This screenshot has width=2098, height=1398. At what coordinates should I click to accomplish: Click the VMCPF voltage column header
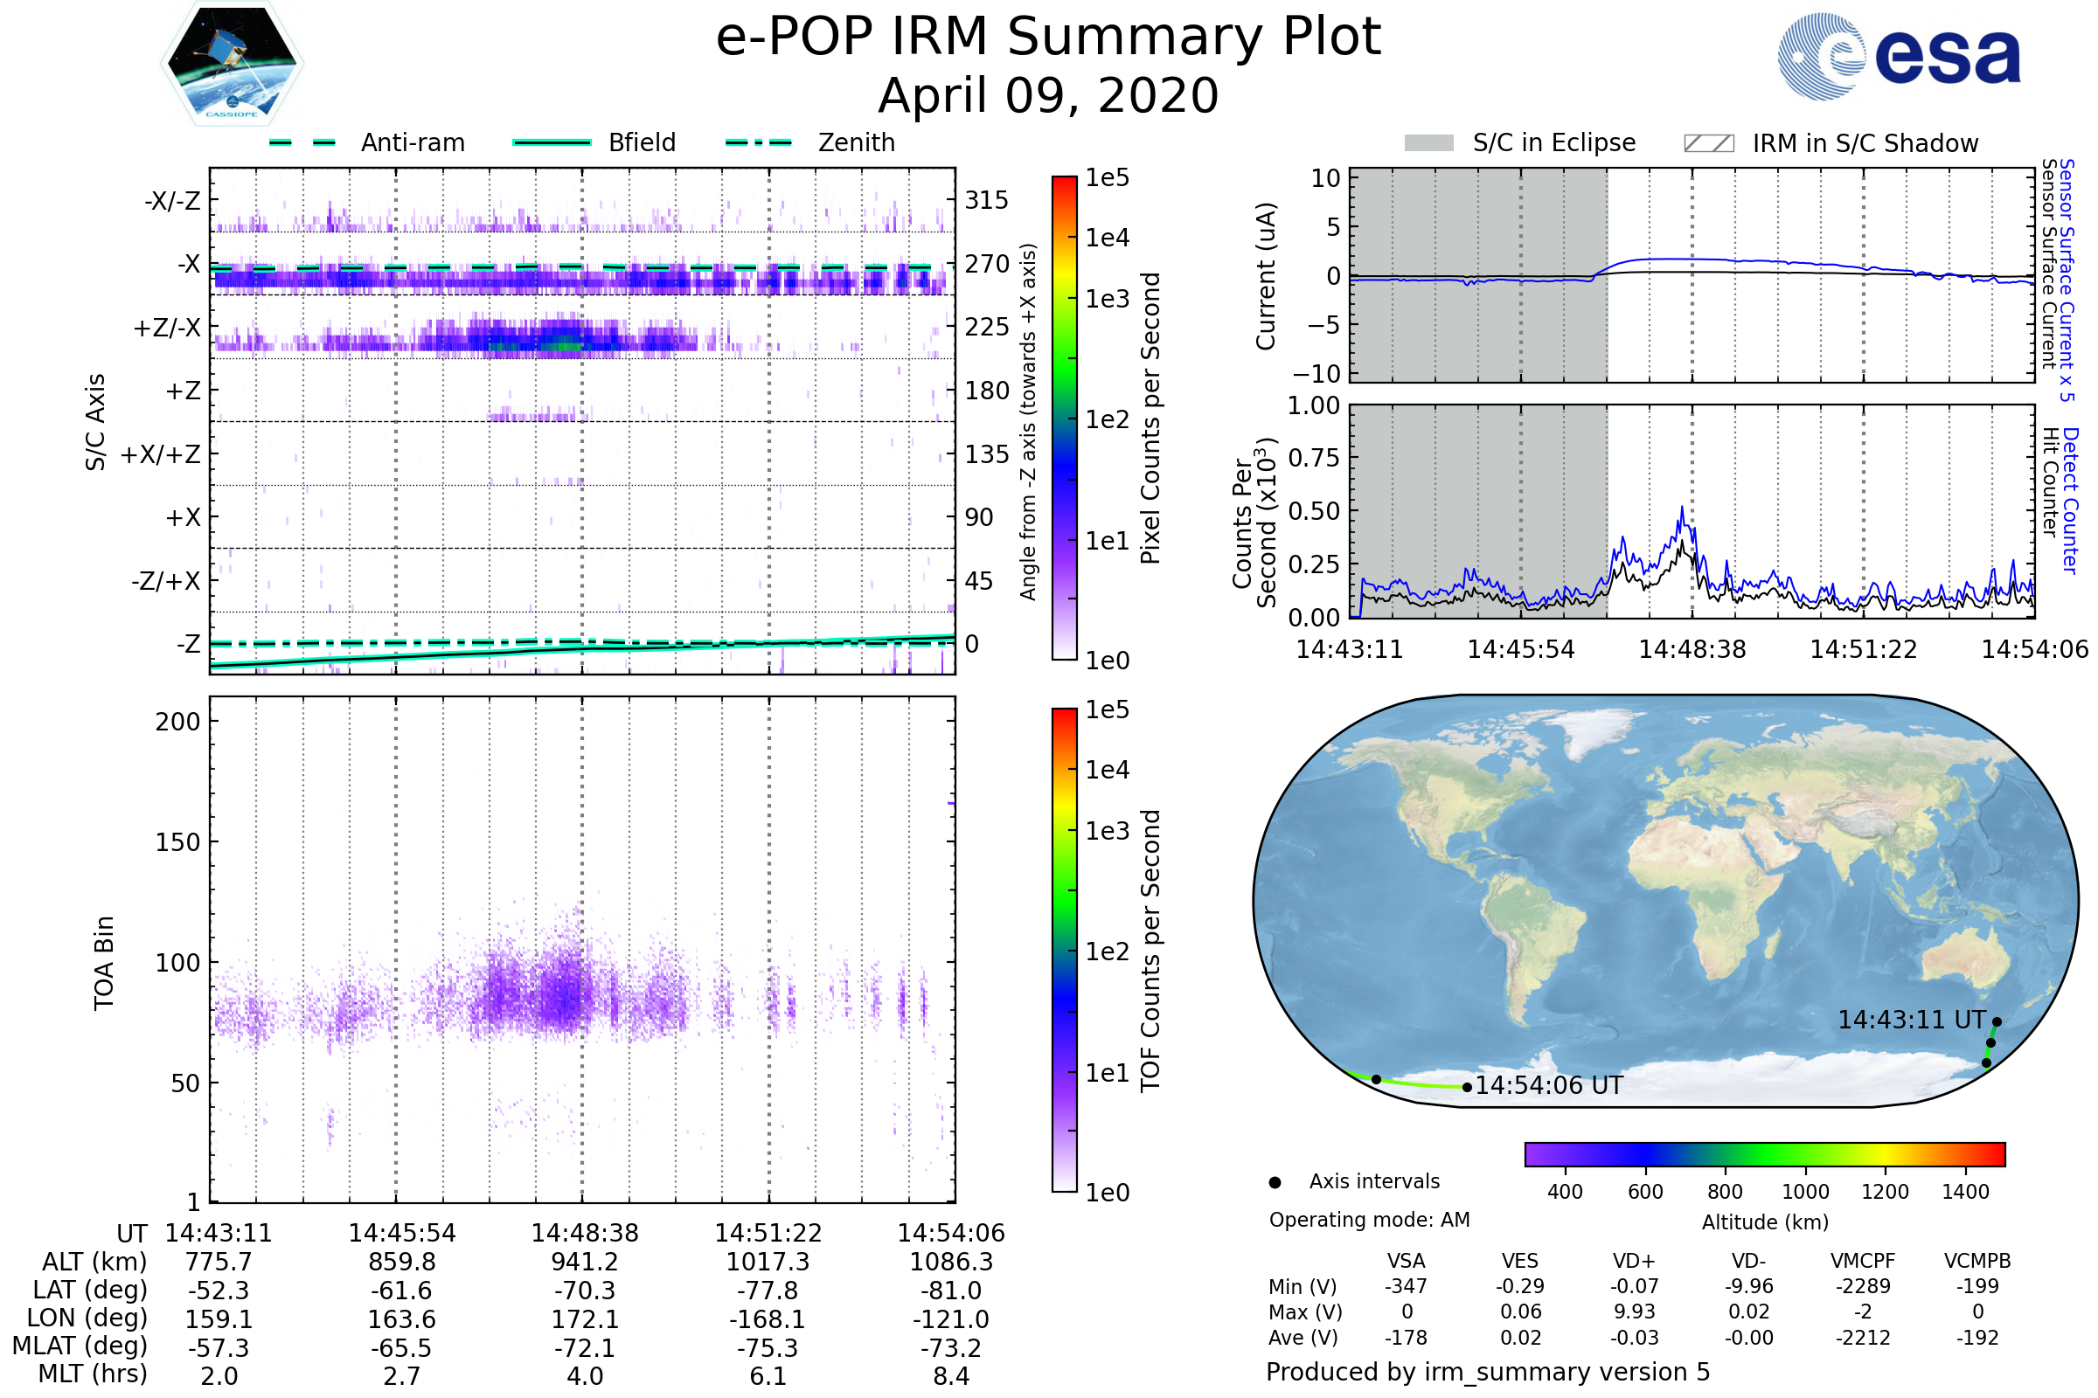tap(1863, 1261)
